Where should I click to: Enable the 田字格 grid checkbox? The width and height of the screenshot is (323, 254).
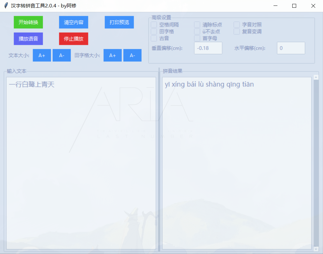click(x=154, y=31)
